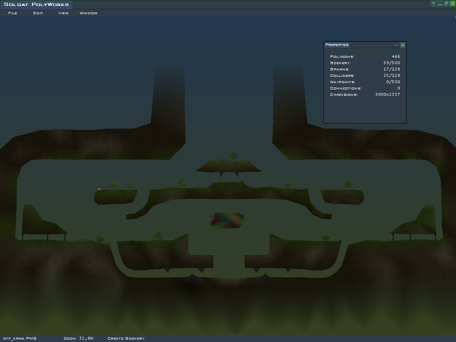Open the View menu
The height and width of the screenshot is (342, 456).
click(63, 13)
